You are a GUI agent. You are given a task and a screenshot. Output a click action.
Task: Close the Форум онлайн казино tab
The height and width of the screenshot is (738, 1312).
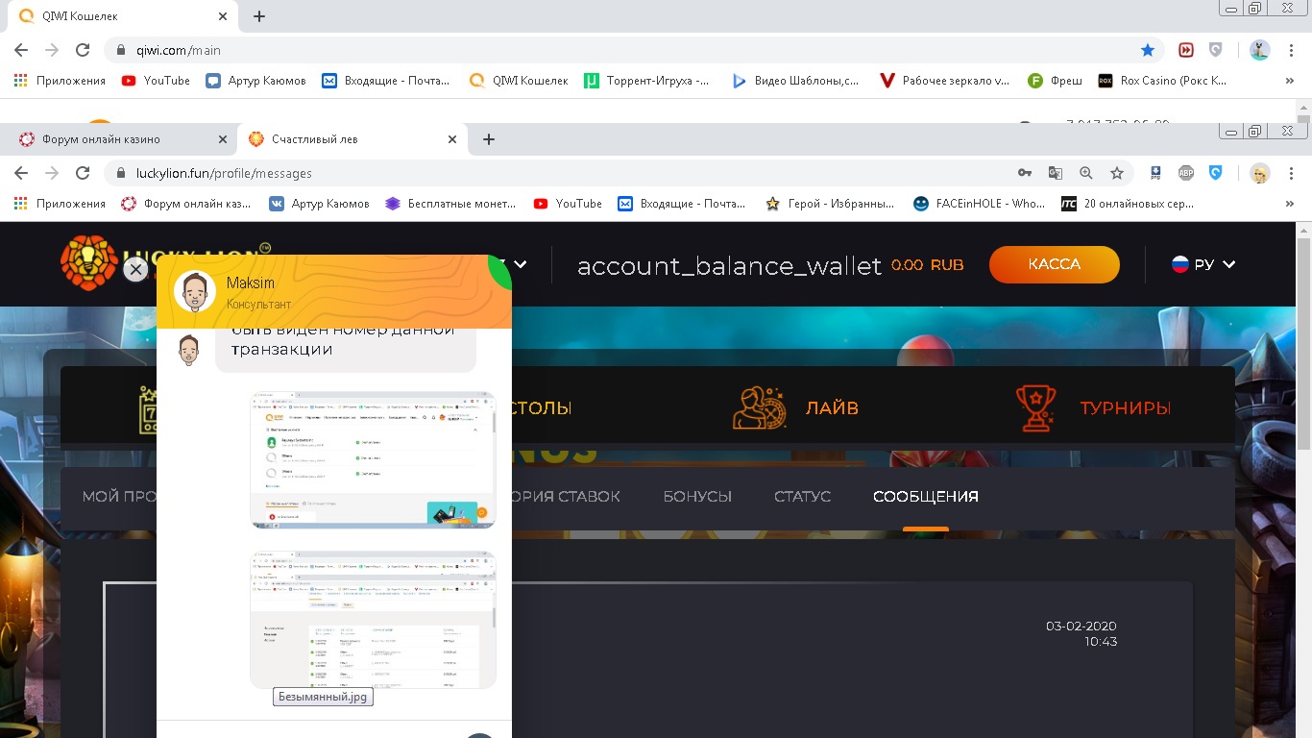click(223, 139)
